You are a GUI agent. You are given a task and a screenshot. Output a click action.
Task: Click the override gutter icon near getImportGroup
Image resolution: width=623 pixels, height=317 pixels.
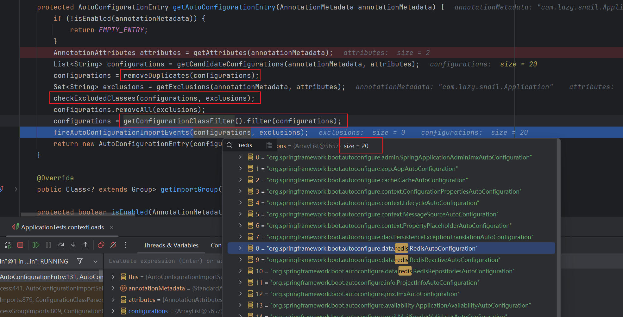tap(2, 189)
